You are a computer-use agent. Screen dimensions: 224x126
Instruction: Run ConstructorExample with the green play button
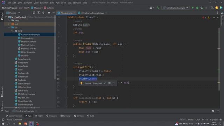[x=193, y=8]
